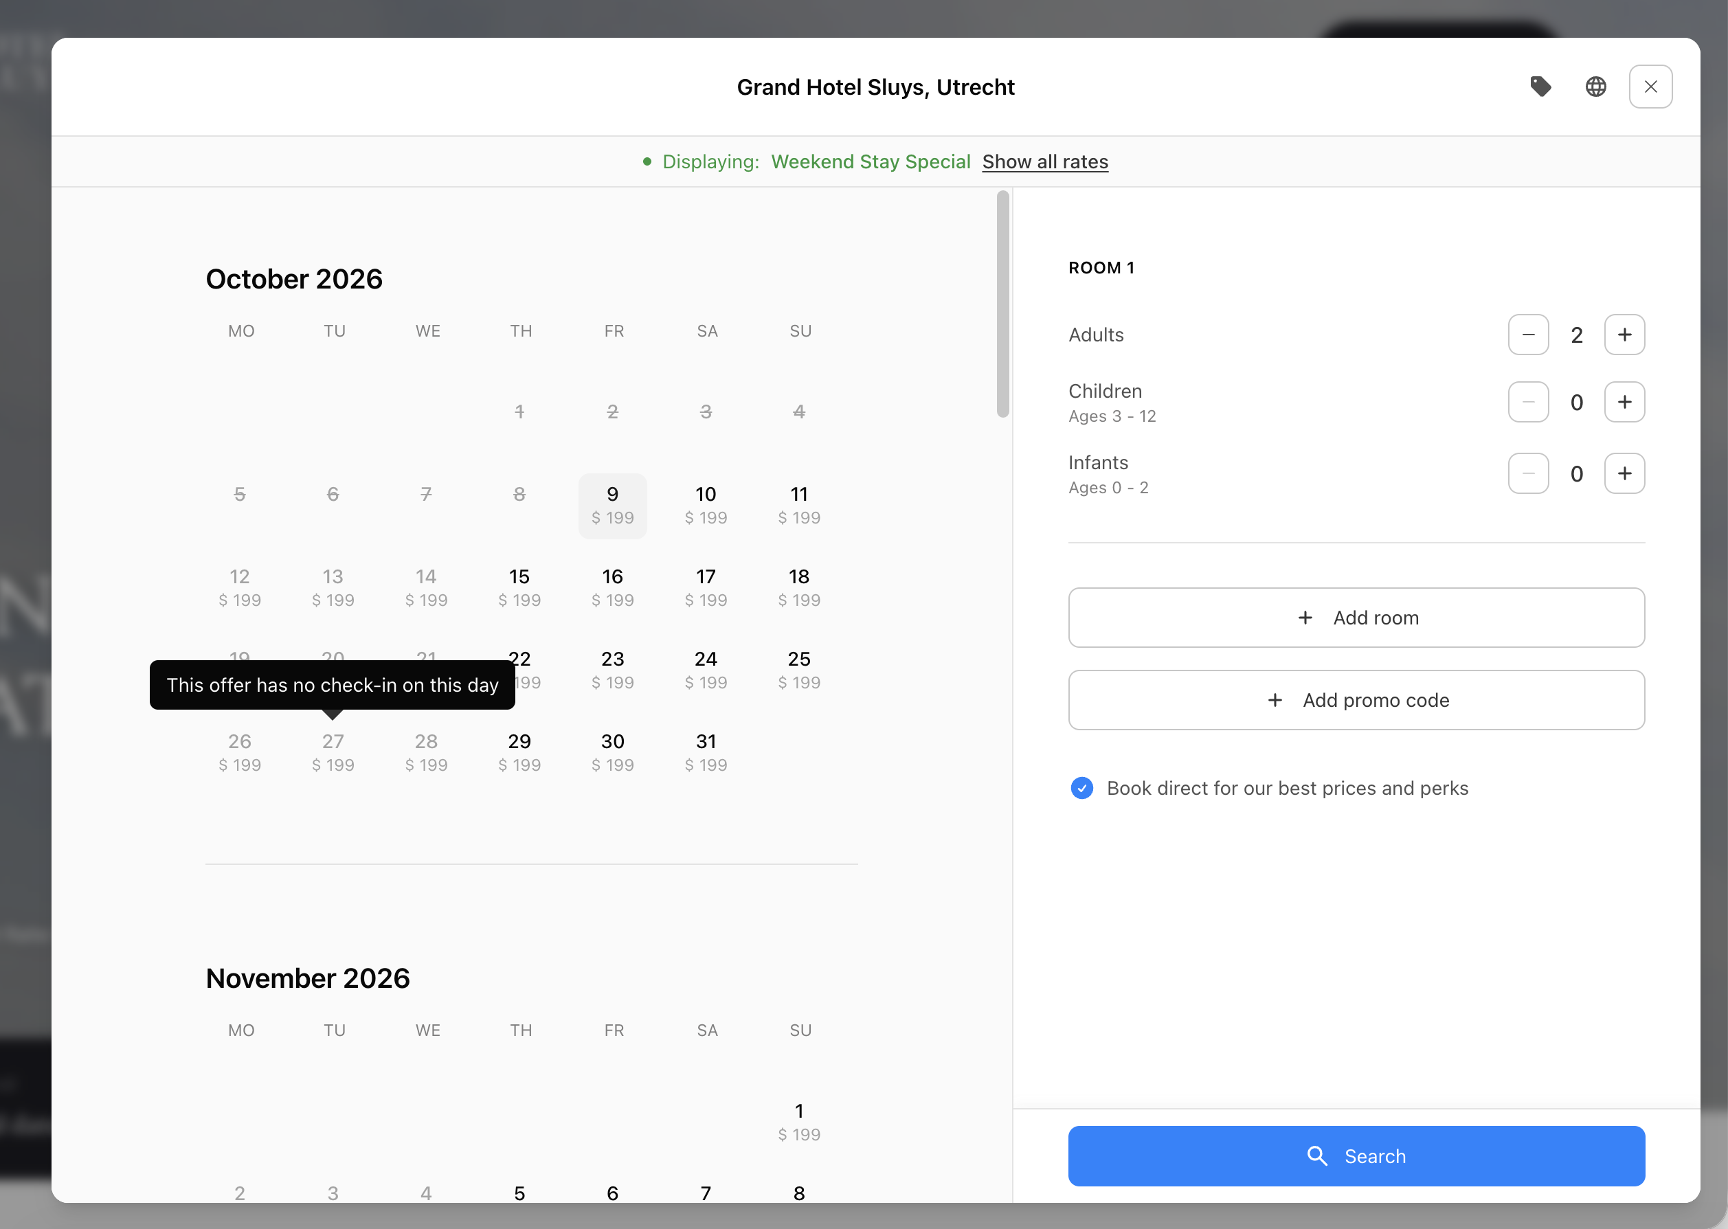1728x1229 pixels.
Task: Click the Grand Hotel Sluys, Utrecht title
Action: (x=875, y=87)
